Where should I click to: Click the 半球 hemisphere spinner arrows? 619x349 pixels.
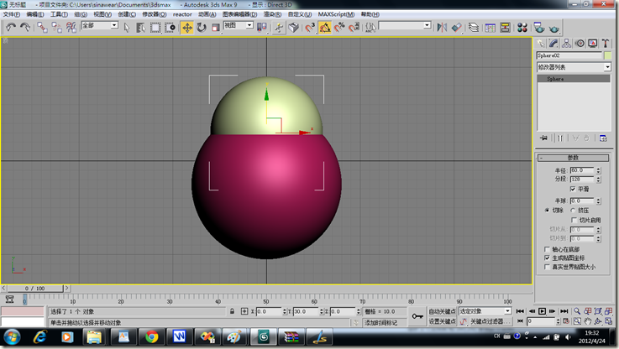pyautogui.click(x=599, y=201)
